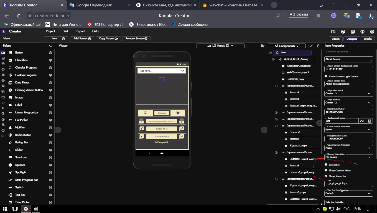Delete selected component with trash icon
The height and width of the screenshot is (213, 377).
pyautogui.click(x=318, y=46)
